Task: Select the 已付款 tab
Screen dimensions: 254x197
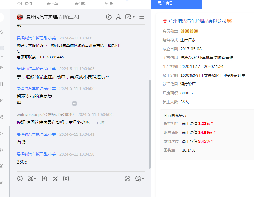Action: 108,4
